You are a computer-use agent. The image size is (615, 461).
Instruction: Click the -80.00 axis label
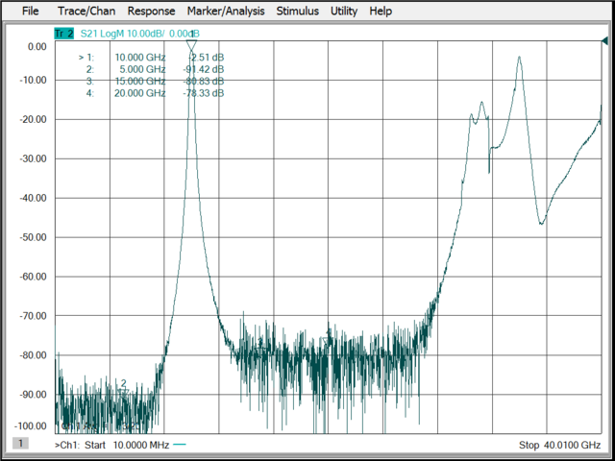pos(33,355)
